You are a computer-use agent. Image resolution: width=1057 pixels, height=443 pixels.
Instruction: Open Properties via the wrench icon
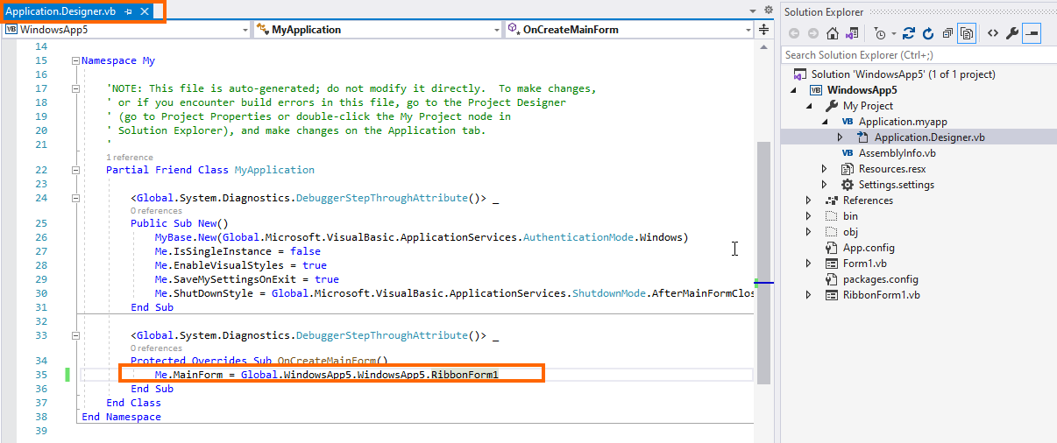point(1011,33)
